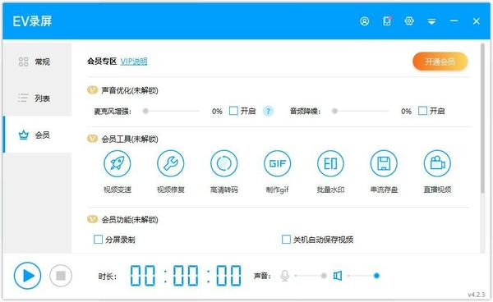
Task: Open the settings gear icon
Action: [x=409, y=21]
